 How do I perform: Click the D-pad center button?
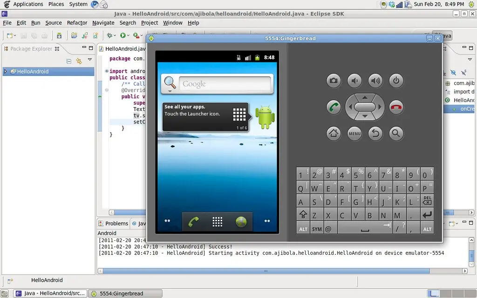(365, 107)
